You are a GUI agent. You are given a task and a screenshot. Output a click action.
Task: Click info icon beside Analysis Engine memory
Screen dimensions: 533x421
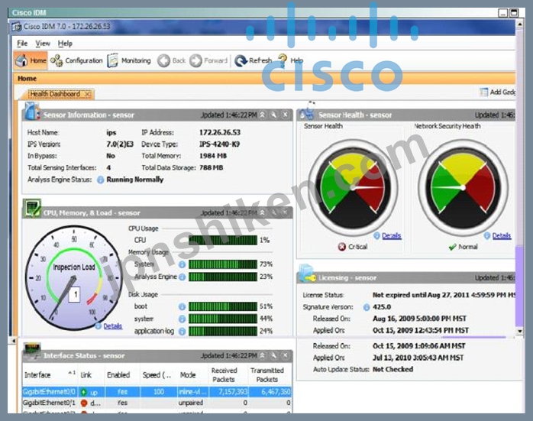(183, 277)
